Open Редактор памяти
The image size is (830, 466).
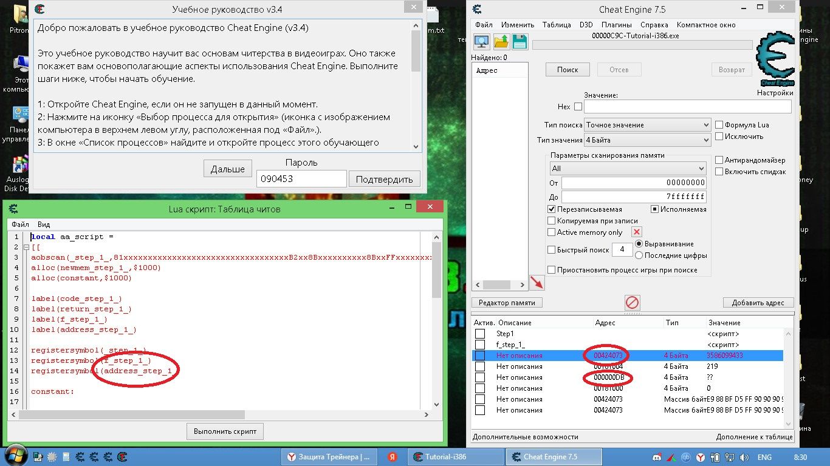(x=507, y=303)
